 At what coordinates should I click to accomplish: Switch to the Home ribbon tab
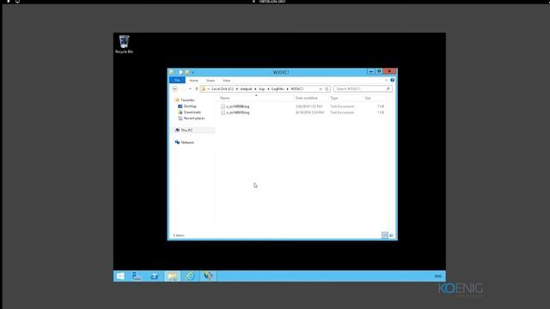[x=193, y=80]
